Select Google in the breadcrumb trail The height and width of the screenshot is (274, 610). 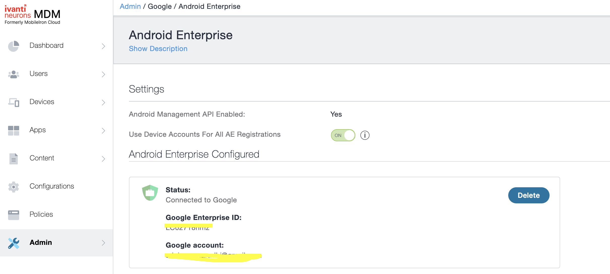pos(160,6)
